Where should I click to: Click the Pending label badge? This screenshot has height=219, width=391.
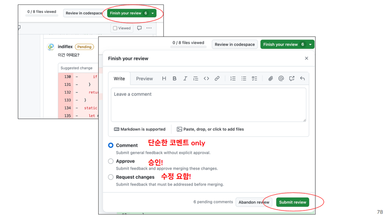point(84,47)
